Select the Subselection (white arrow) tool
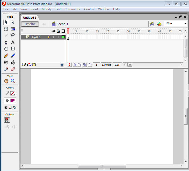Screen dimensions: 189x171 click(x=13, y=22)
